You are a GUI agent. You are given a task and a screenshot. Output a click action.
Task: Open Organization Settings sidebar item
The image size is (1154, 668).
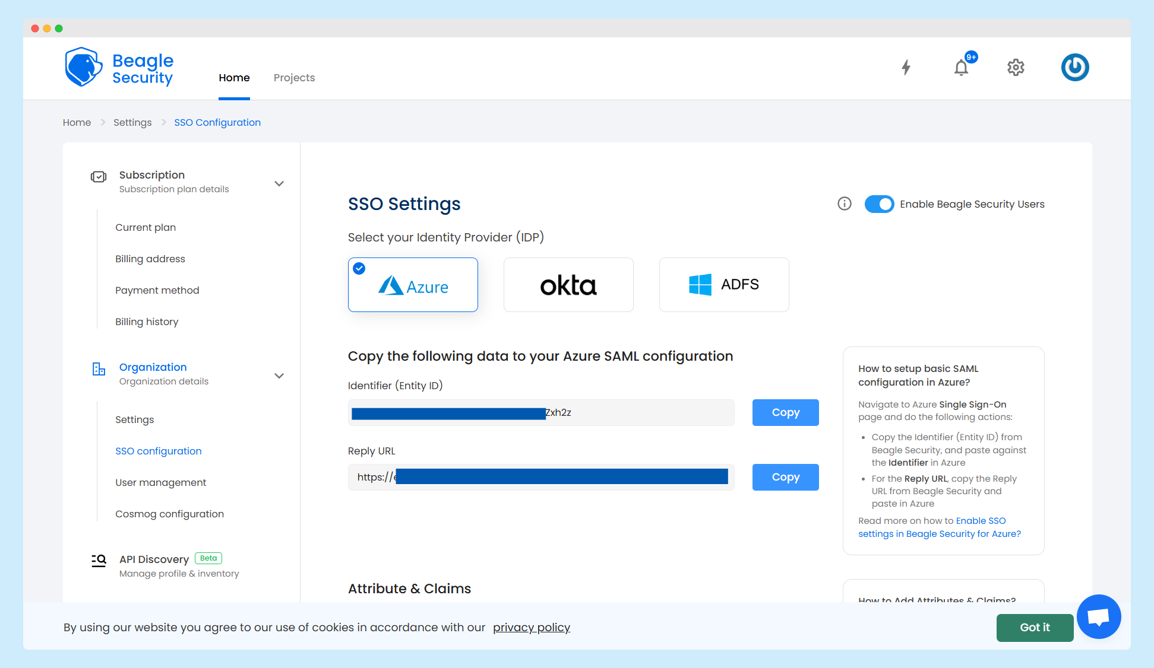(x=135, y=419)
